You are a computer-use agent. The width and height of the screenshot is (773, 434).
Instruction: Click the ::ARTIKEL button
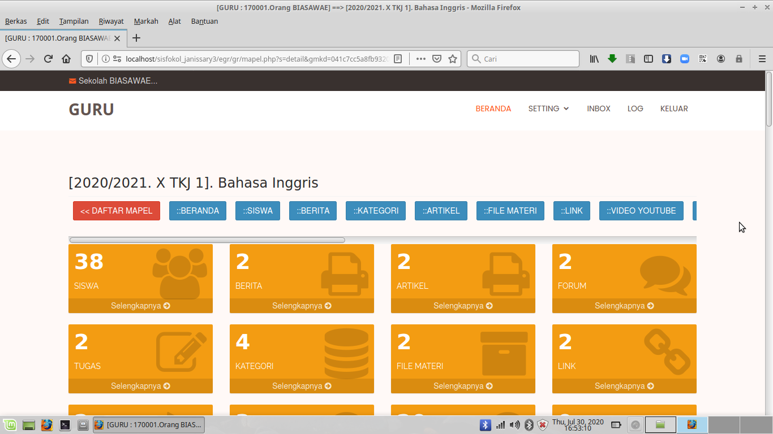pos(441,211)
